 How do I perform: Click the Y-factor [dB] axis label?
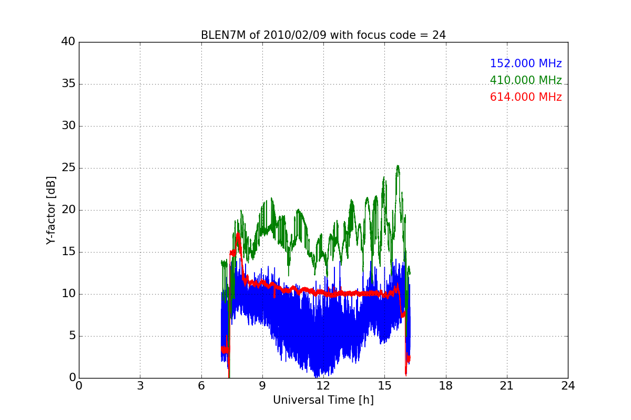coord(50,210)
